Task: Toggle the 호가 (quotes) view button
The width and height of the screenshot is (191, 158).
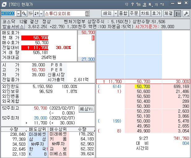Action: 156,14
